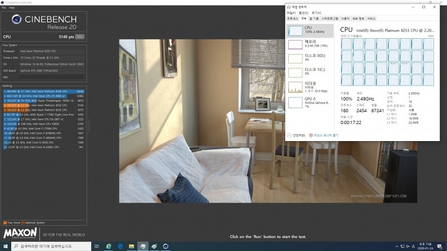Switch to Users (사용자) tab

345,19
